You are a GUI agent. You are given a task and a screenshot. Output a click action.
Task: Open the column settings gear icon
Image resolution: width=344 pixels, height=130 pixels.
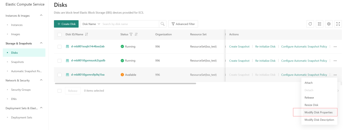tap(329, 24)
